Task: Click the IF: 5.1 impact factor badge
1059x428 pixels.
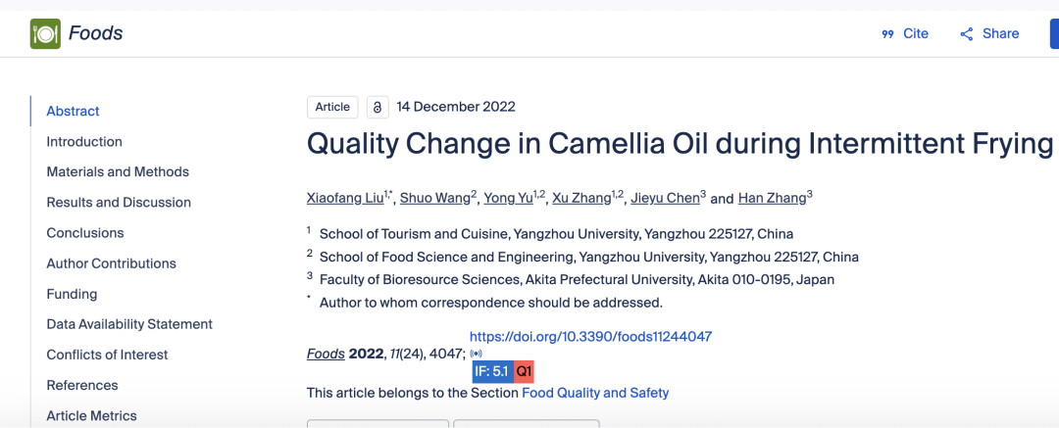Action: click(492, 371)
